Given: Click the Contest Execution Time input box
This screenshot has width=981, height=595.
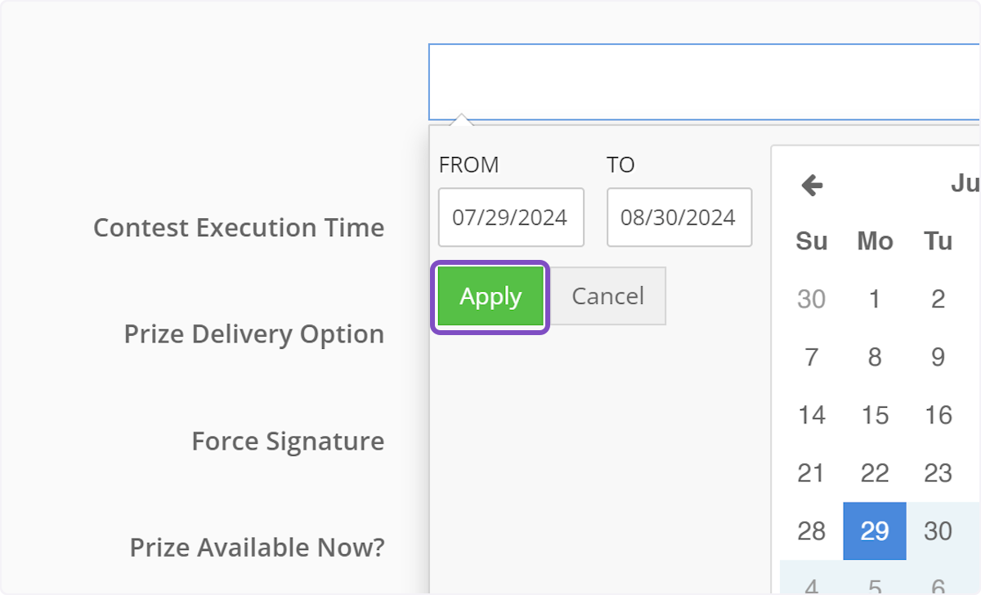Looking at the screenshot, I should click(703, 82).
